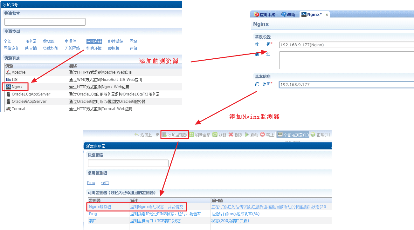The width and height of the screenshot is (414, 230).
Task: Click the Ping link under 常用监测器
Action: tap(91, 183)
